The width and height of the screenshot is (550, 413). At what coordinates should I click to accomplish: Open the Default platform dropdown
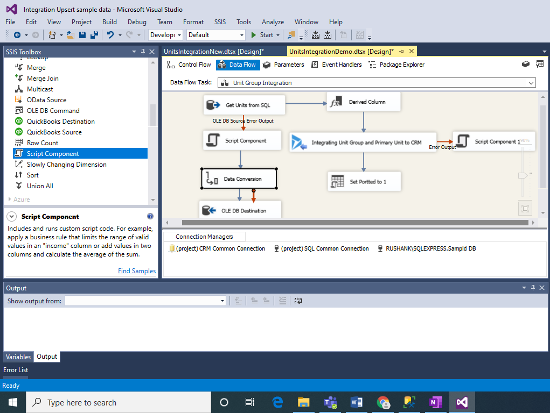coord(242,34)
